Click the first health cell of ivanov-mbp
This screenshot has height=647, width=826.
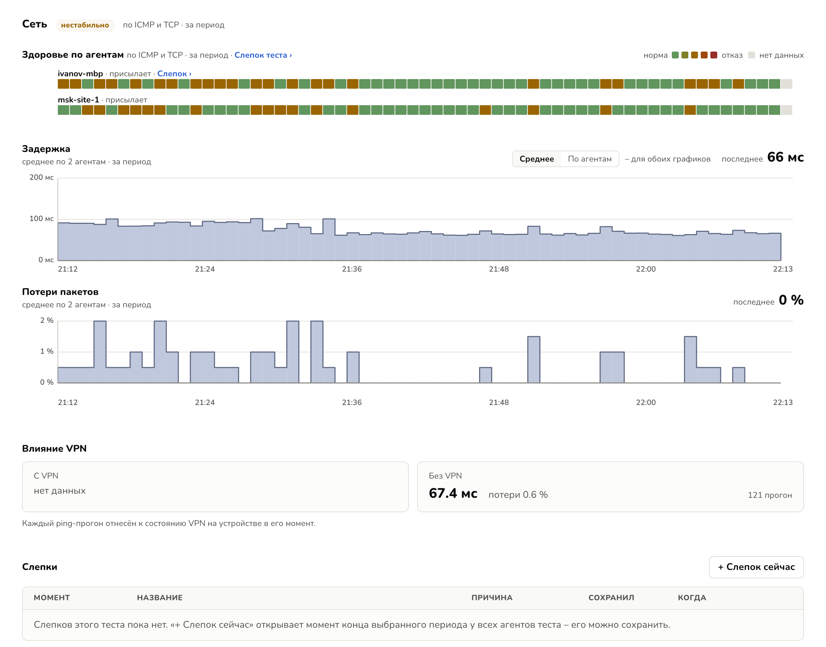click(63, 84)
